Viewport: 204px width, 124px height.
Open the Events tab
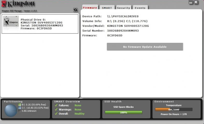click(140, 8)
